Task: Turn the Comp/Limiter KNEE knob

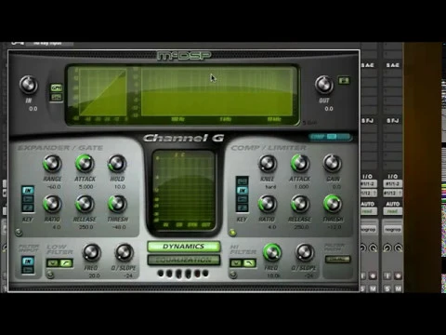Action: point(268,164)
